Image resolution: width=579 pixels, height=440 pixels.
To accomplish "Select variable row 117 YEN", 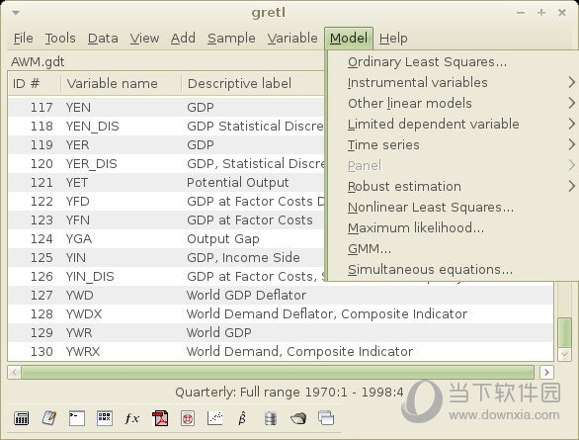I will click(x=166, y=108).
